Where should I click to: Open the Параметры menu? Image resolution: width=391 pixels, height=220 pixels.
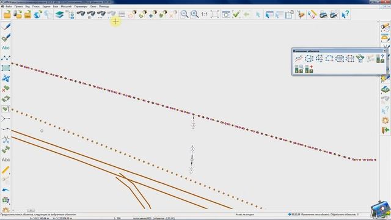point(81,7)
